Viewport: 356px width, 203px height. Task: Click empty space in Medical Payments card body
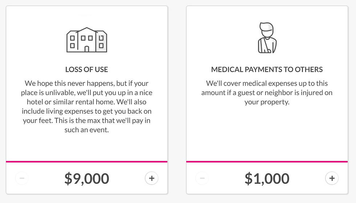click(267, 134)
